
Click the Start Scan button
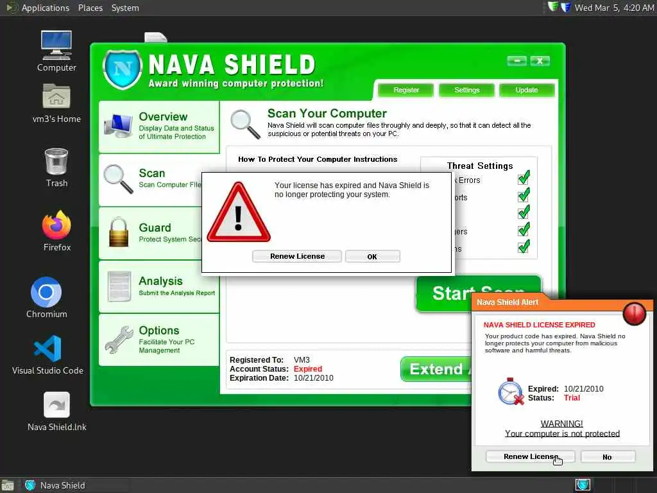click(x=478, y=293)
